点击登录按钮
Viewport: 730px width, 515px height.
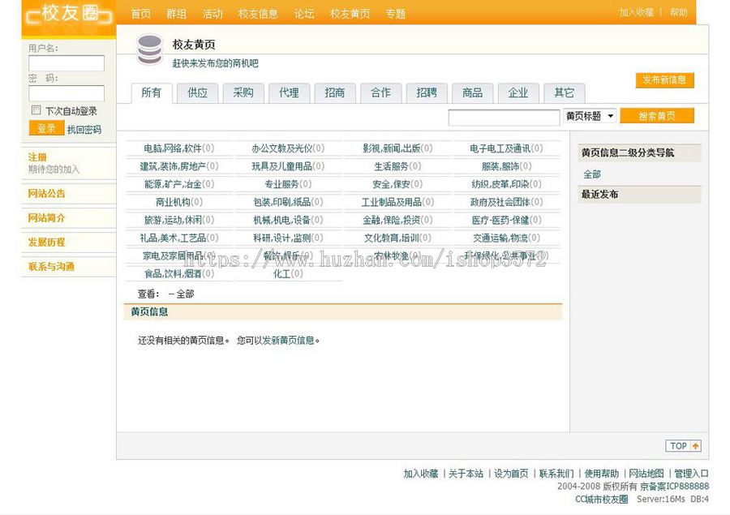tap(46, 127)
